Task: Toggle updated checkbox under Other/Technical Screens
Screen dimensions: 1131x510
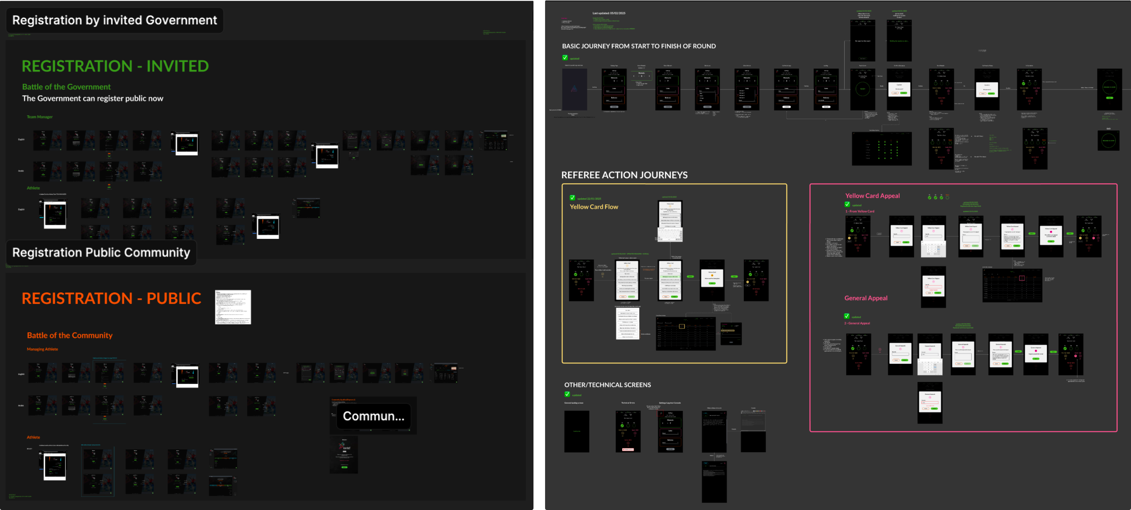Action: [x=567, y=394]
